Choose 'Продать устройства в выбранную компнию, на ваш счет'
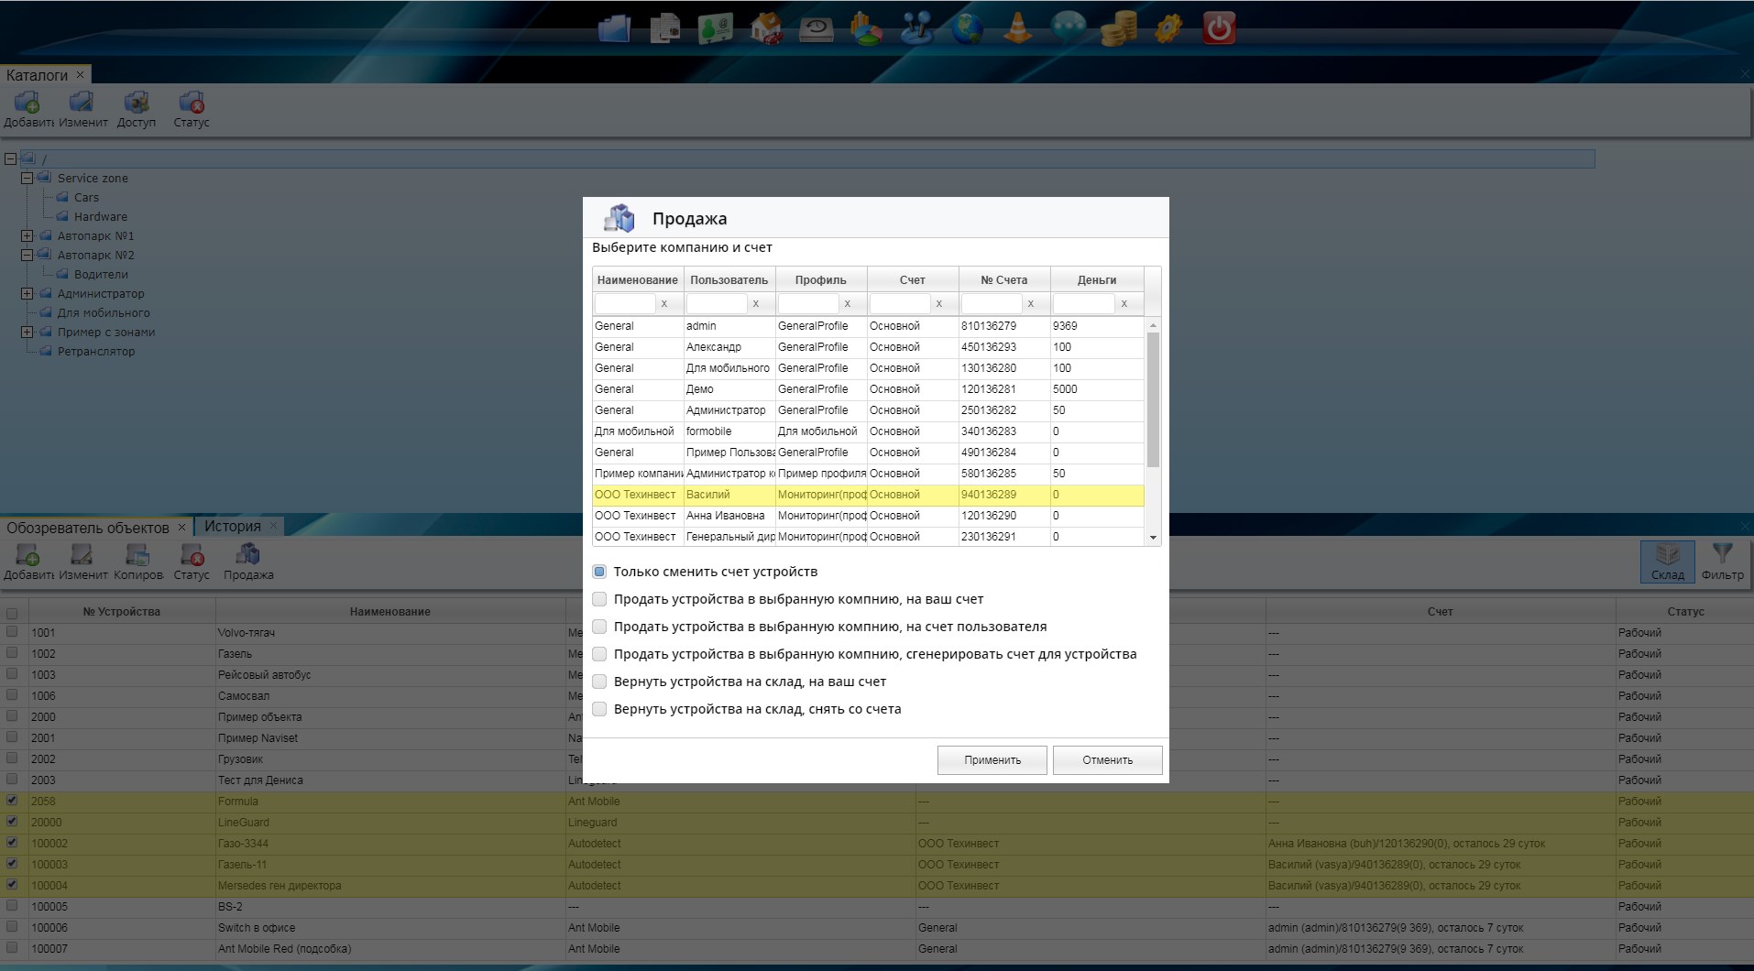The width and height of the screenshot is (1754, 971). click(599, 599)
